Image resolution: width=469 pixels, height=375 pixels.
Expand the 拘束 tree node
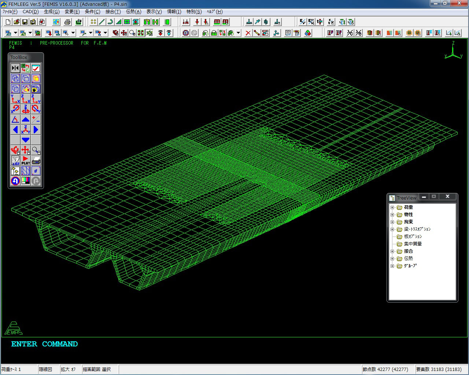coord(392,222)
